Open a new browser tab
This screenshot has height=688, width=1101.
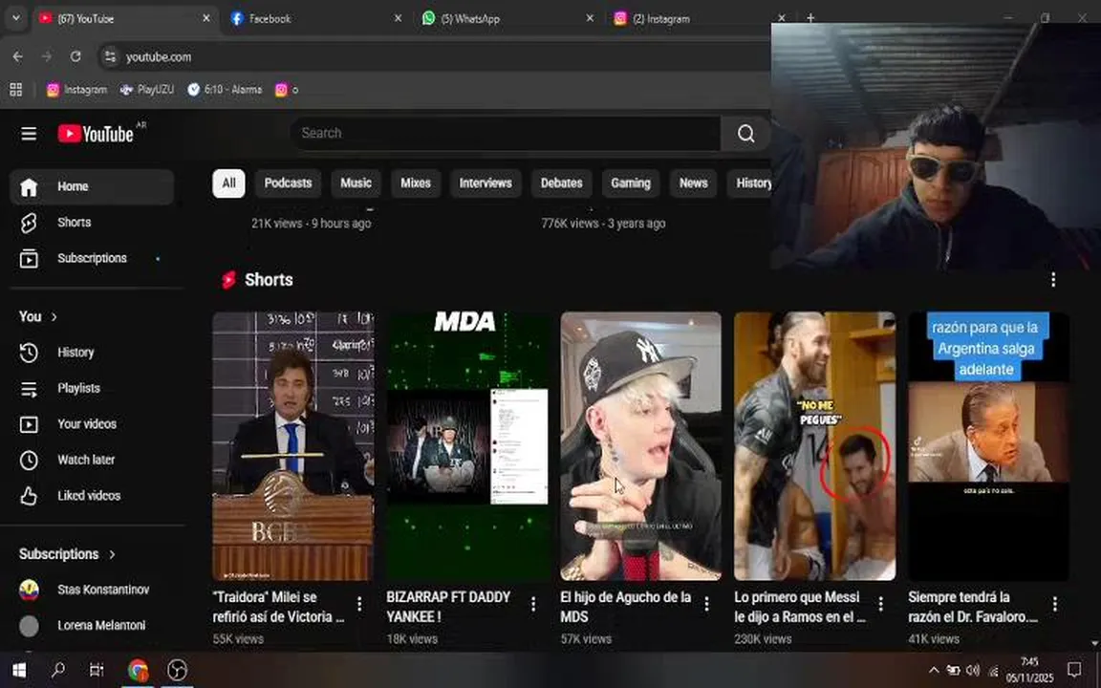click(810, 18)
